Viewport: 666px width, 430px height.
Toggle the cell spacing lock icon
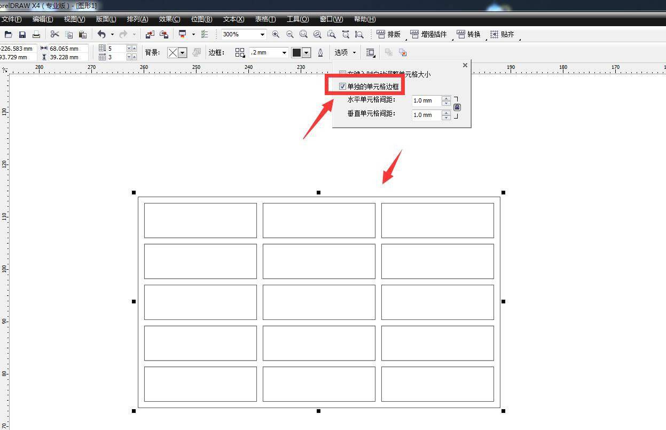[457, 107]
